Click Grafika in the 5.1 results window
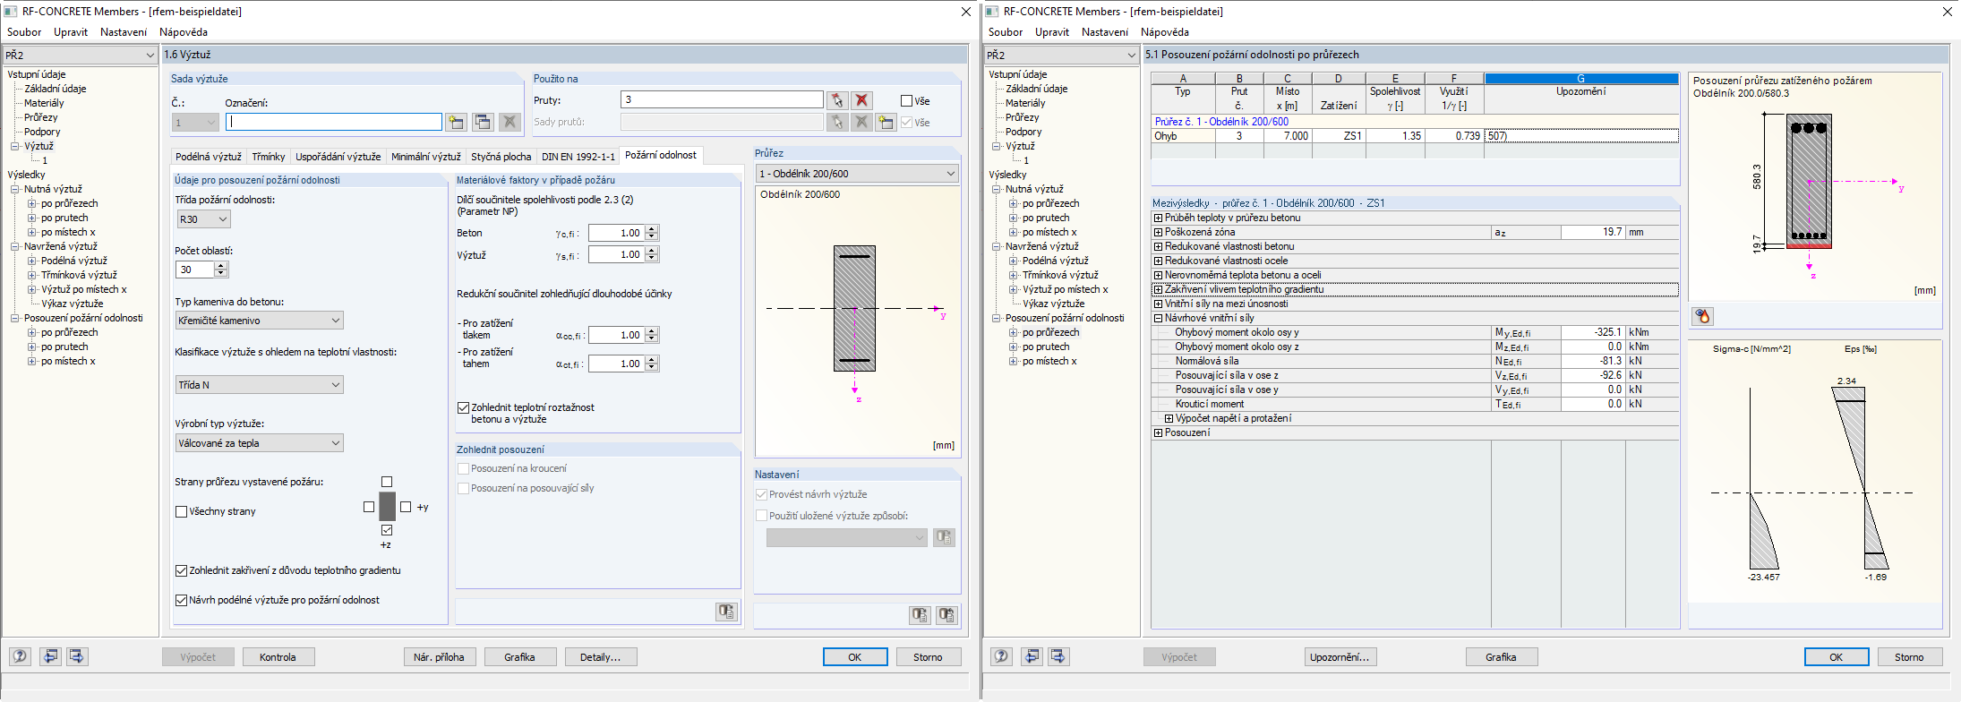The width and height of the screenshot is (1961, 702). 1501,657
